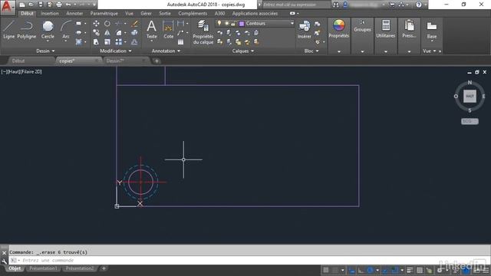Click the command line customize wrench

pos(4,261)
